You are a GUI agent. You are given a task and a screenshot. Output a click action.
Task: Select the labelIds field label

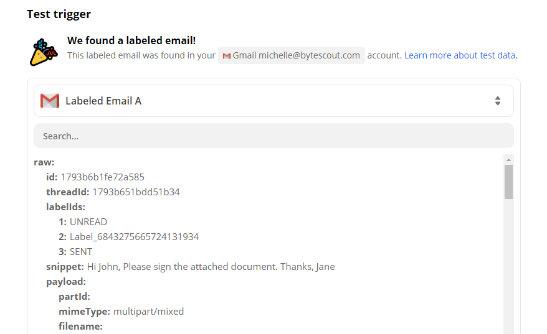coord(65,207)
